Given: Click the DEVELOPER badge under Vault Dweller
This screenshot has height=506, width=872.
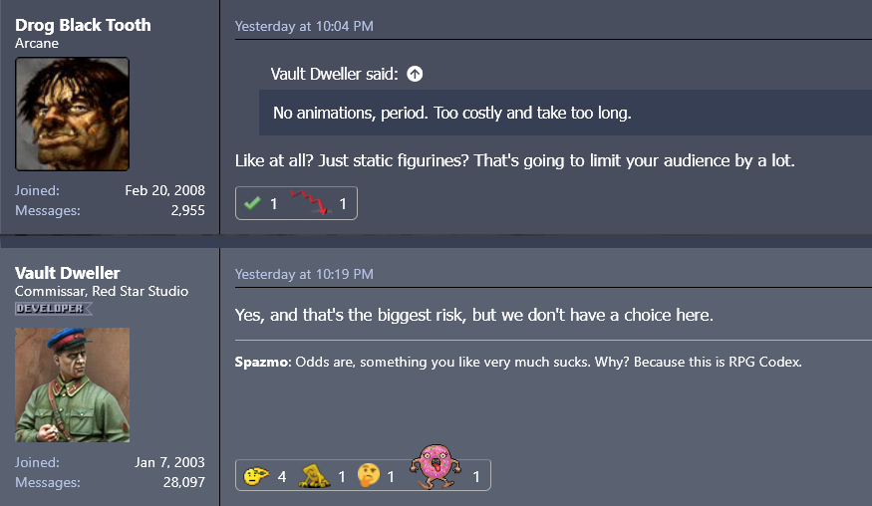Looking at the screenshot, I should pyautogui.click(x=54, y=309).
